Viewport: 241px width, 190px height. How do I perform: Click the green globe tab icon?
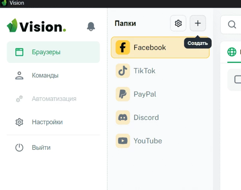[232, 52]
